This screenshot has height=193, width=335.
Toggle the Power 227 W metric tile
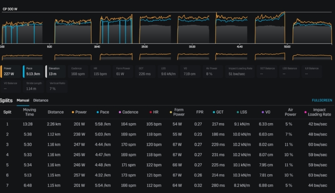pos(10,71)
